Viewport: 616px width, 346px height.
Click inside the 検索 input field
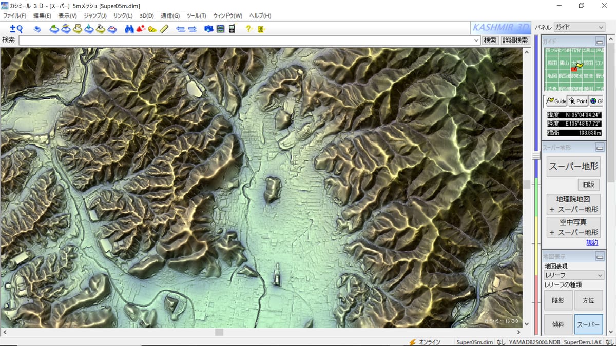point(205,40)
